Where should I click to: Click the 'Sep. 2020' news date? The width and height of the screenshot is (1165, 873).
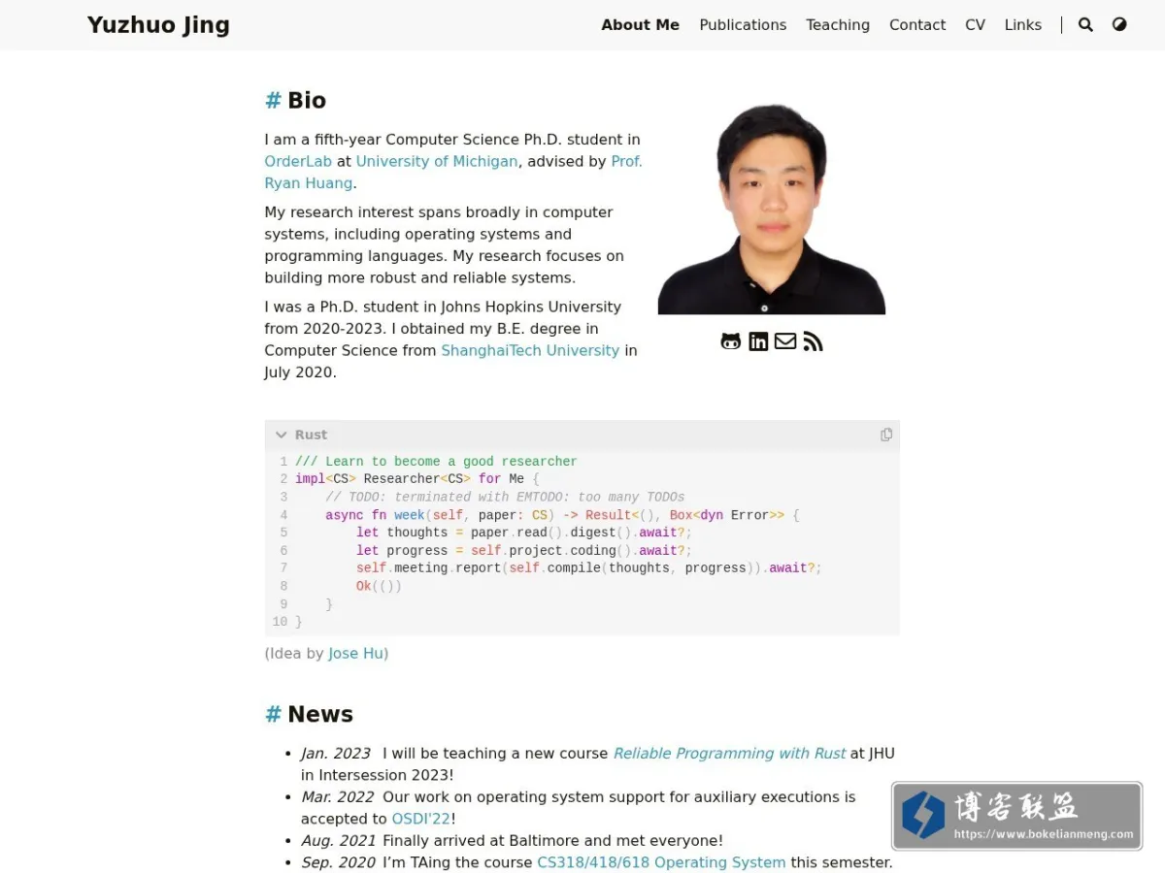pos(338,862)
